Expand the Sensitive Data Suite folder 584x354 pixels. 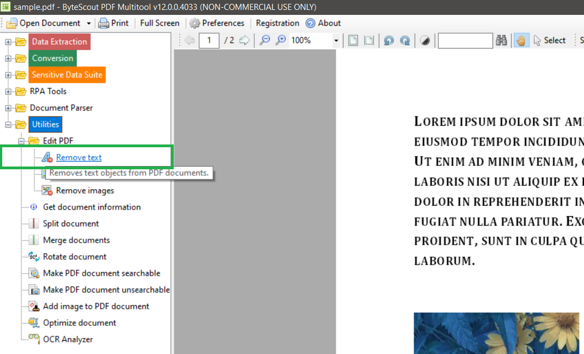8,75
